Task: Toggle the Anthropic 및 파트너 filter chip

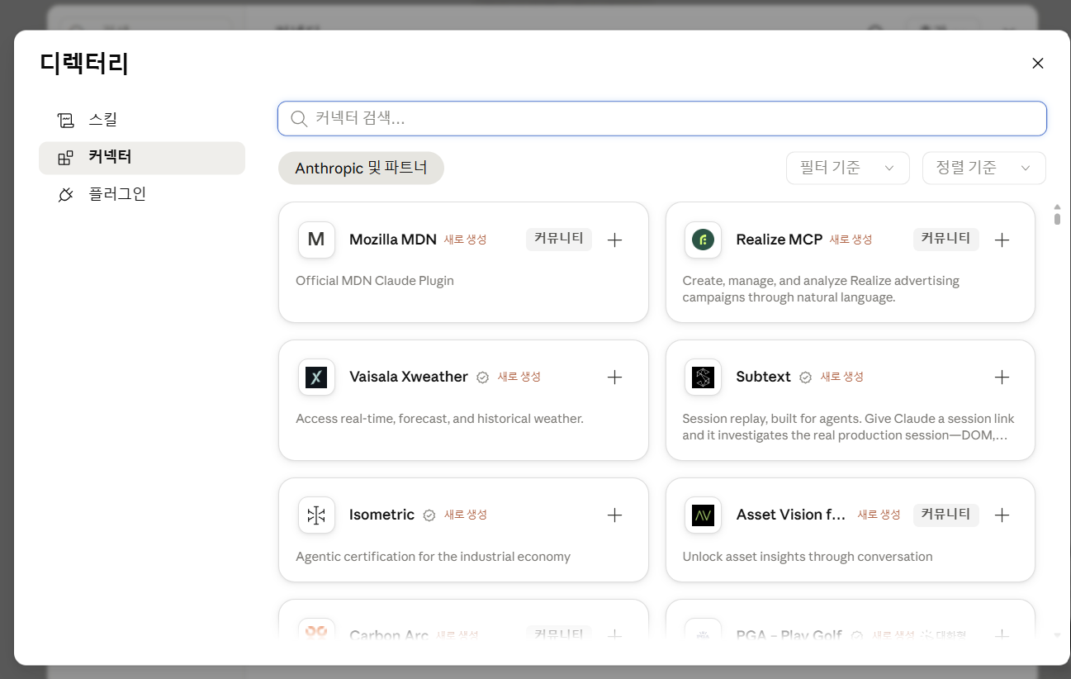Action: (361, 168)
